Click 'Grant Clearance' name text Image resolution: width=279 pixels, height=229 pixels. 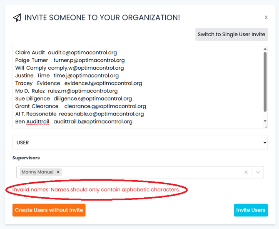[37, 106]
